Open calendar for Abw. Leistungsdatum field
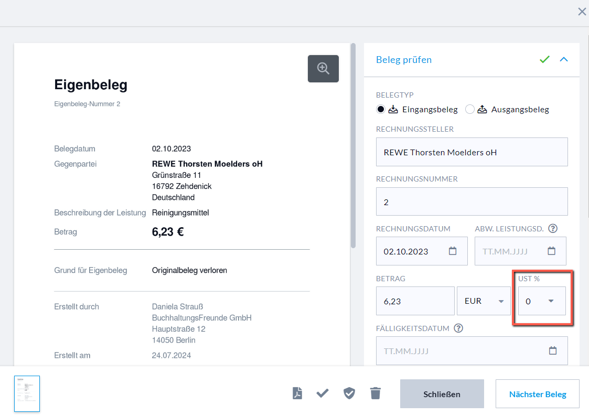Screen dimensions: 589x415 tap(551, 251)
